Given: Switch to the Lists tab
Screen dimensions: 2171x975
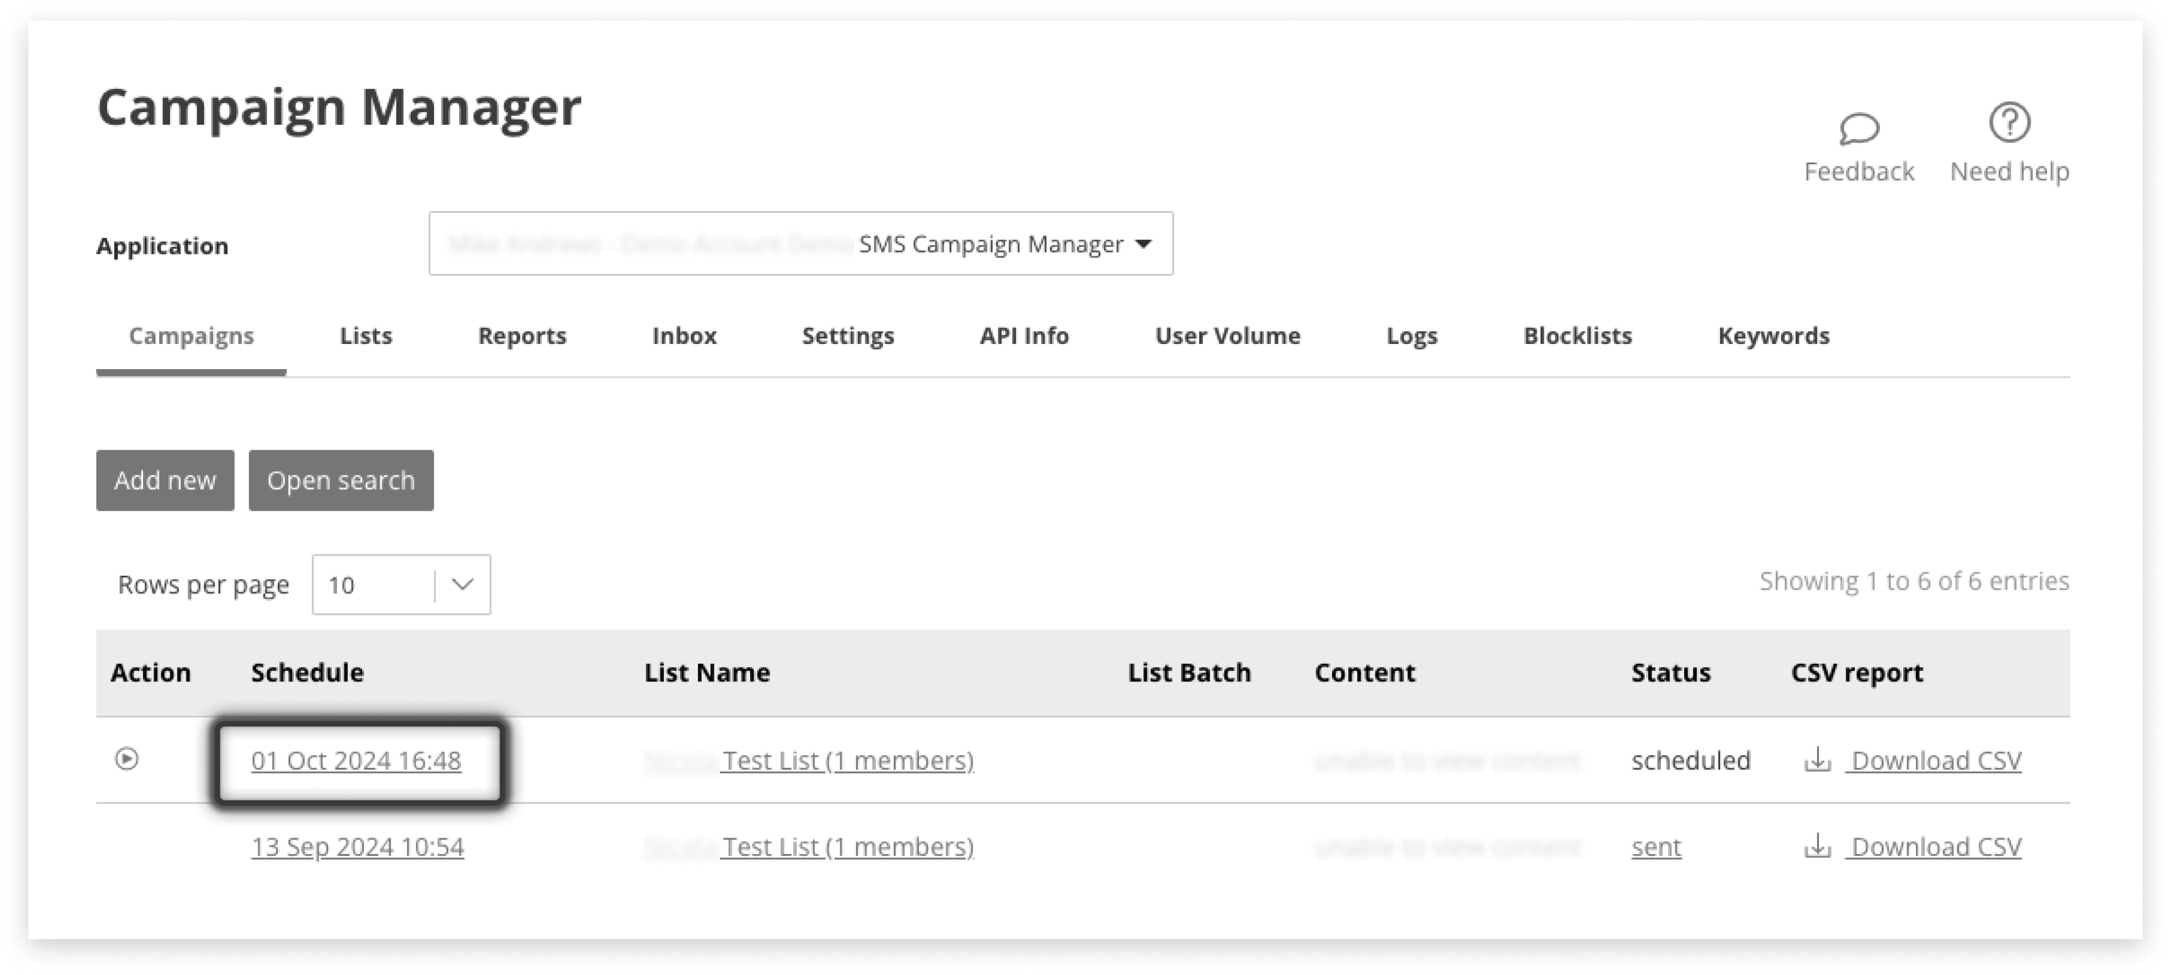Looking at the screenshot, I should click(x=366, y=336).
